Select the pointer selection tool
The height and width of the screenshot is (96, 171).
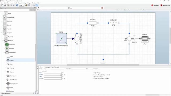(34, 5)
